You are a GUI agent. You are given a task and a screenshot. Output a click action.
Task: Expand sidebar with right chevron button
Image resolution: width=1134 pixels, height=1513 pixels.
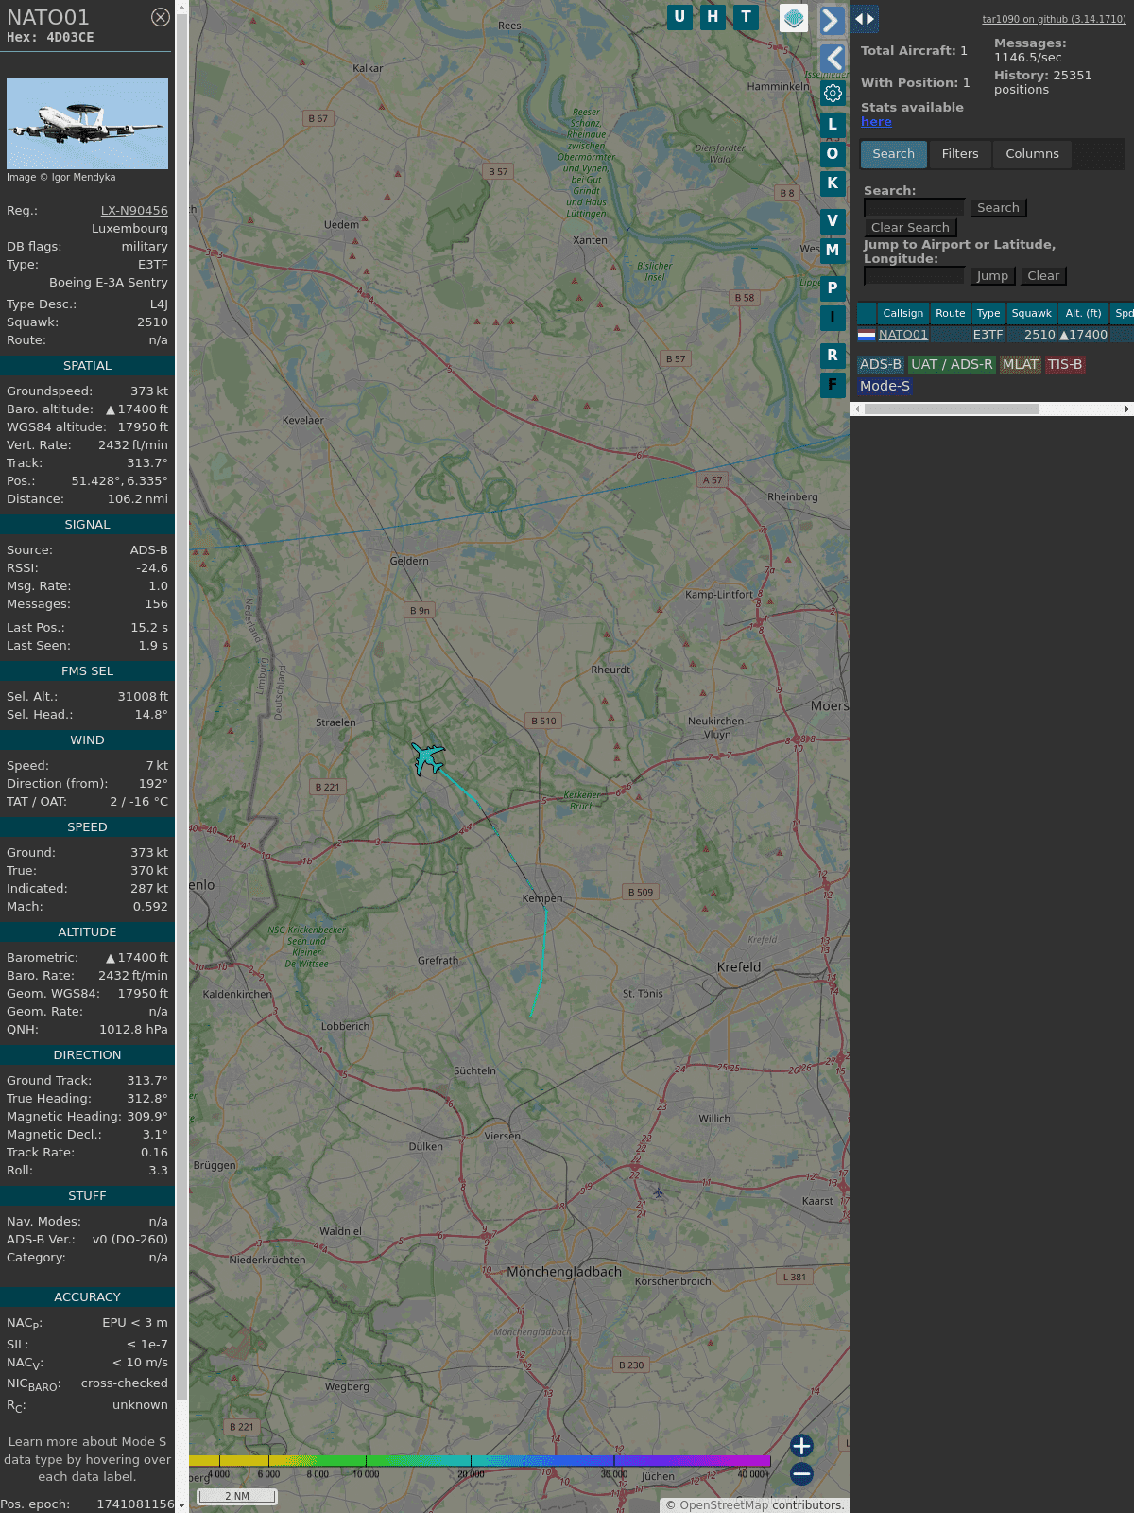(831, 20)
